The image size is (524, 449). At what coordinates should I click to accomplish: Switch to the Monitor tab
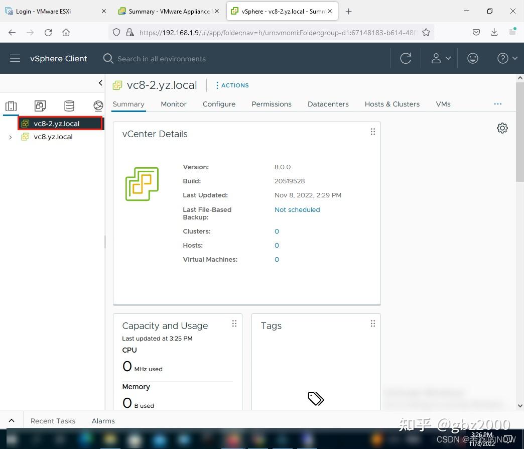pyautogui.click(x=174, y=104)
